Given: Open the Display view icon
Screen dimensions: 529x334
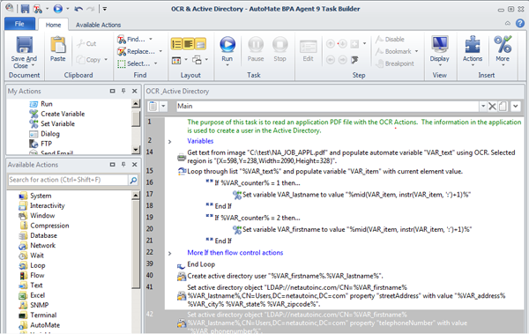Looking at the screenshot, I should (x=440, y=45).
